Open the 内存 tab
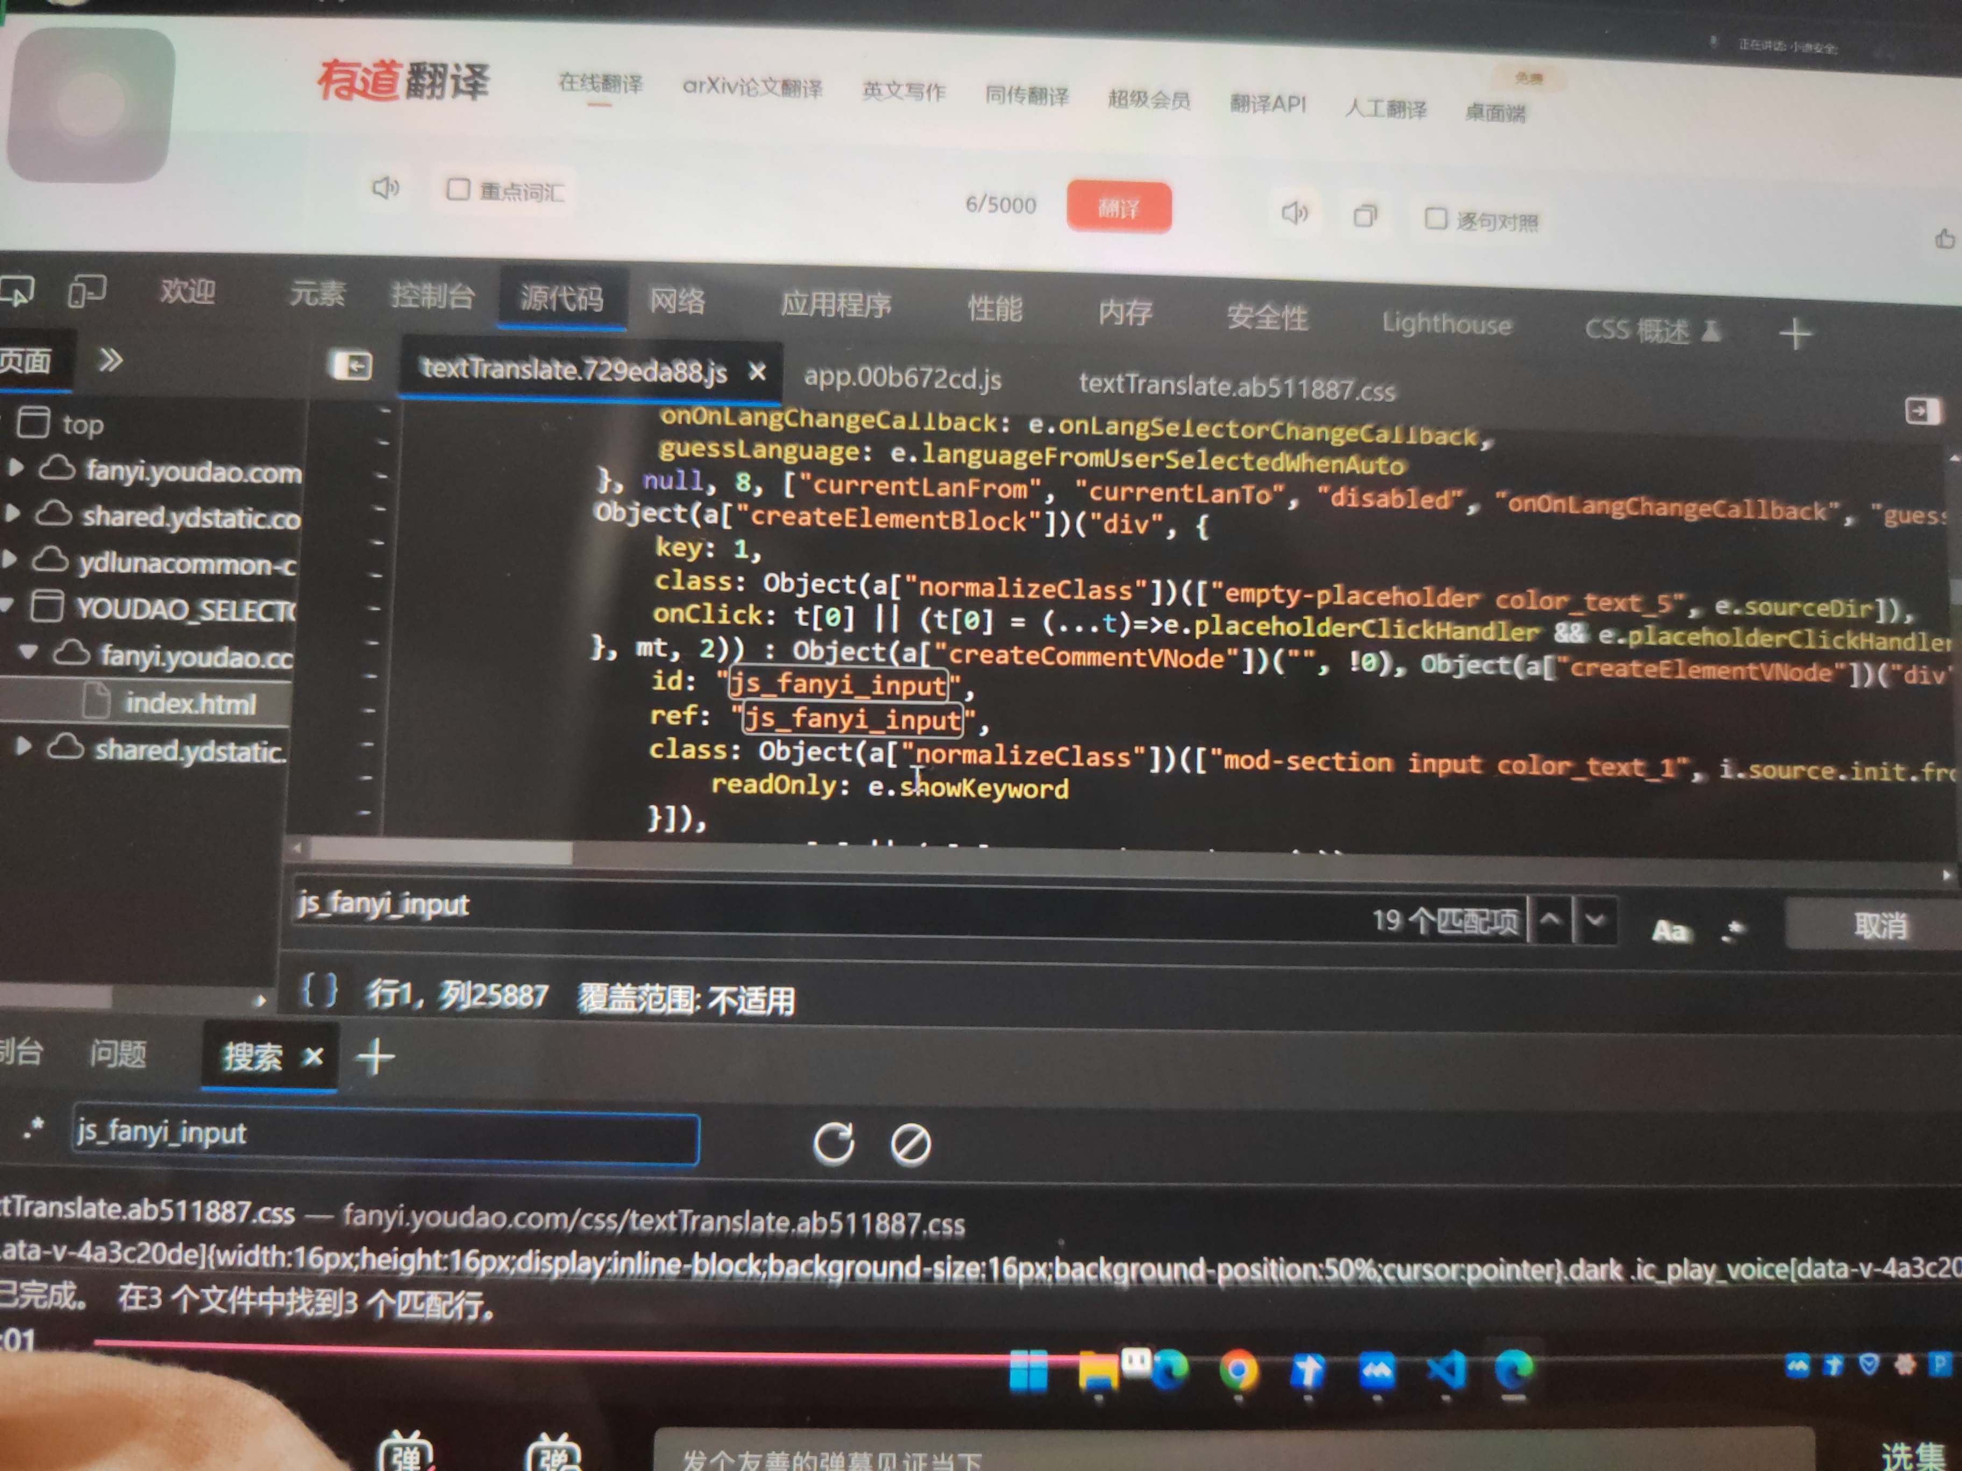1962x1471 pixels. point(1125,312)
